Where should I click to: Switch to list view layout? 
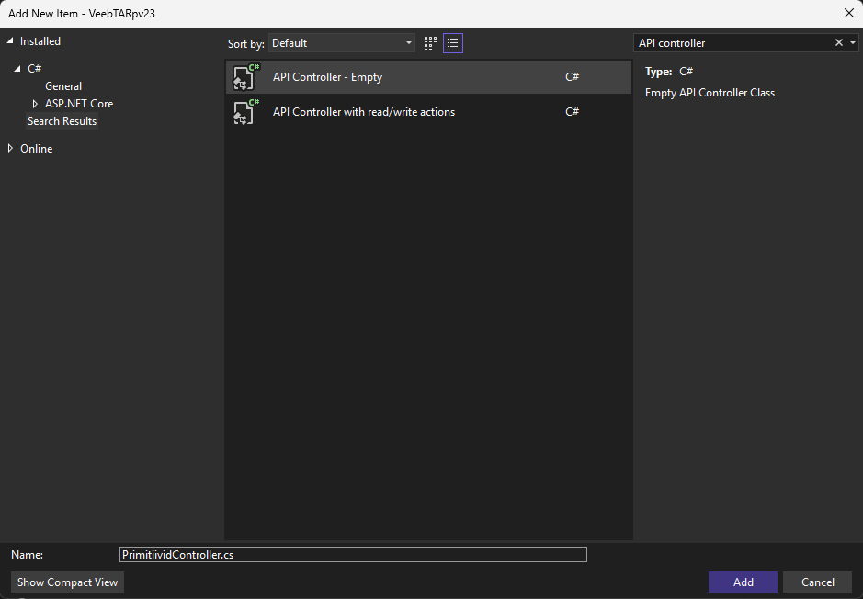click(453, 43)
